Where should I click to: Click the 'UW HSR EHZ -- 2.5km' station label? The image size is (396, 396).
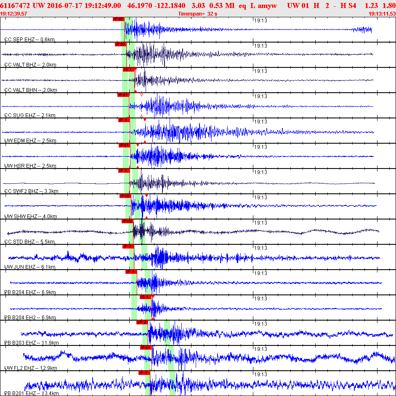point(30,166)
